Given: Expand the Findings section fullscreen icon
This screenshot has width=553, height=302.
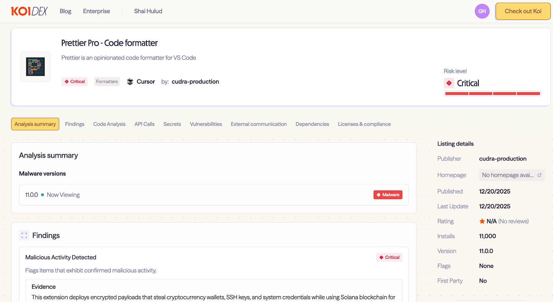Looking at the screenshot, I should [x=24, y=236].
